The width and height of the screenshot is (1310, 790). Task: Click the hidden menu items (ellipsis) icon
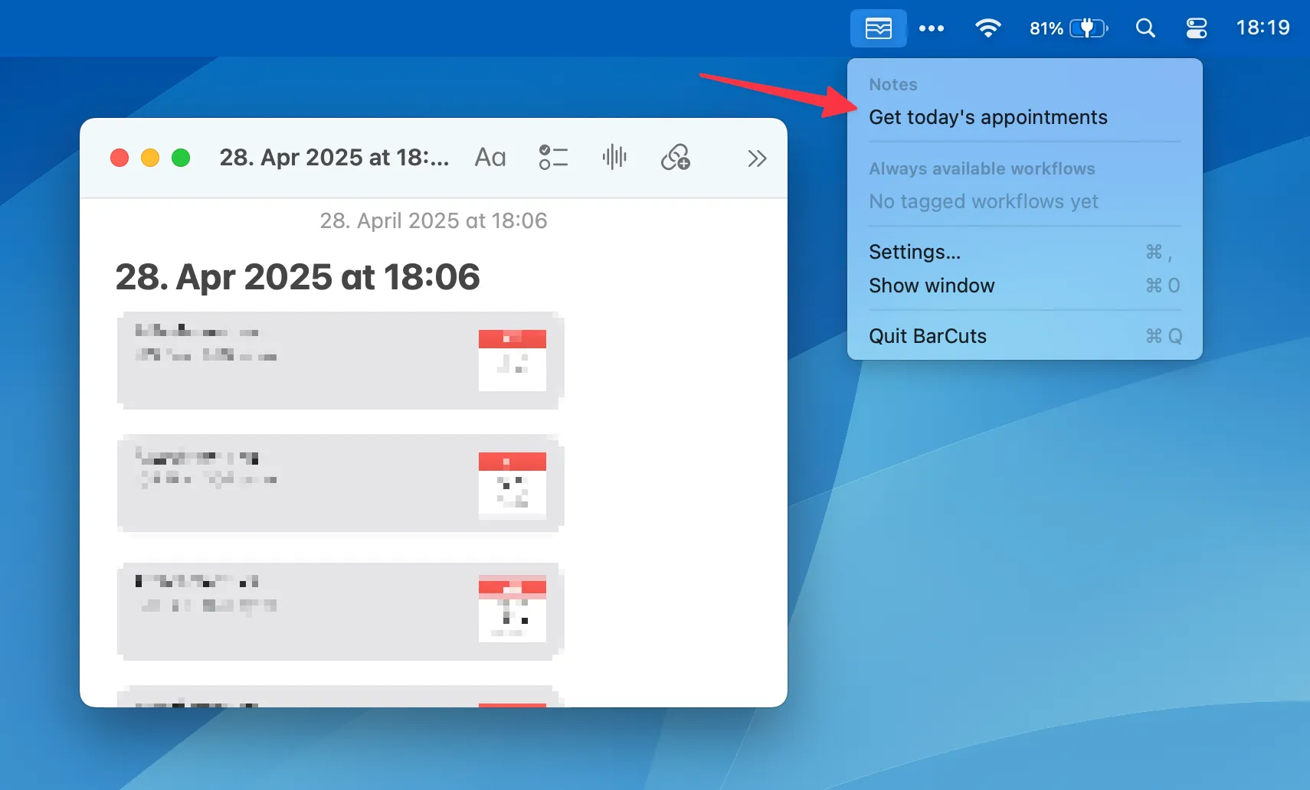click(932, 28)
